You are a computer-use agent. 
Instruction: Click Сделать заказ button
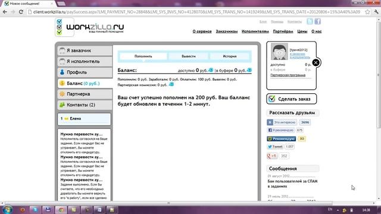(291, 99)
